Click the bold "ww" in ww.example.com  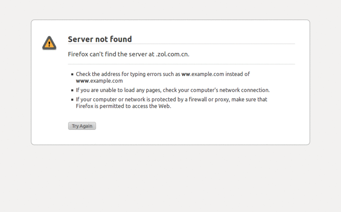point(185,74)
